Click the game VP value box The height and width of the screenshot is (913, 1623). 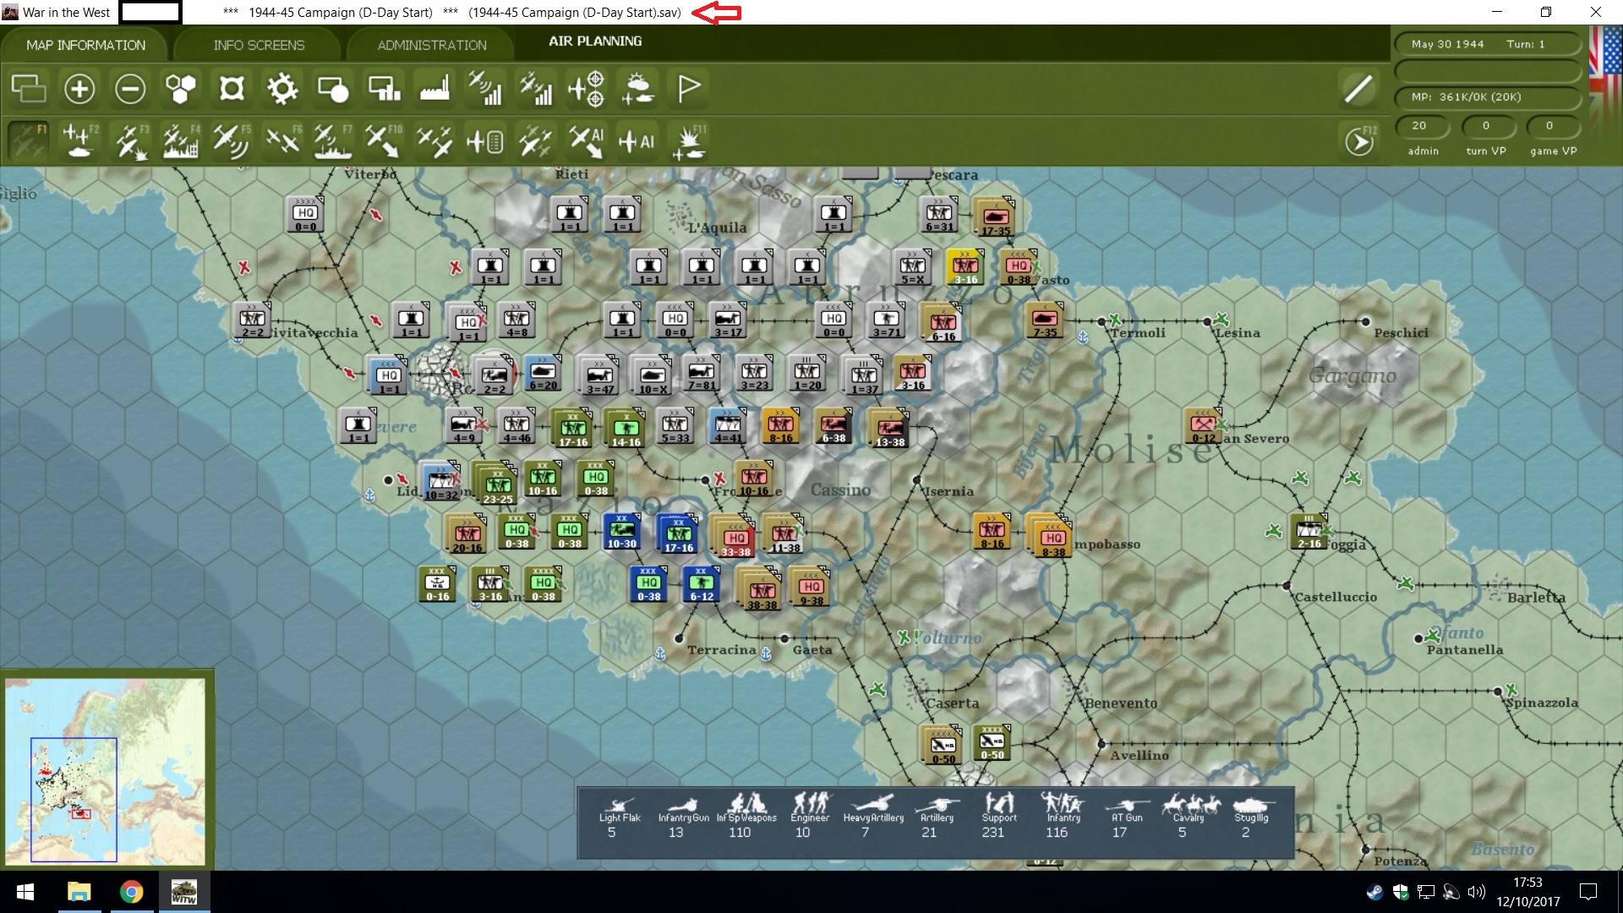[x=1551, y=126]
